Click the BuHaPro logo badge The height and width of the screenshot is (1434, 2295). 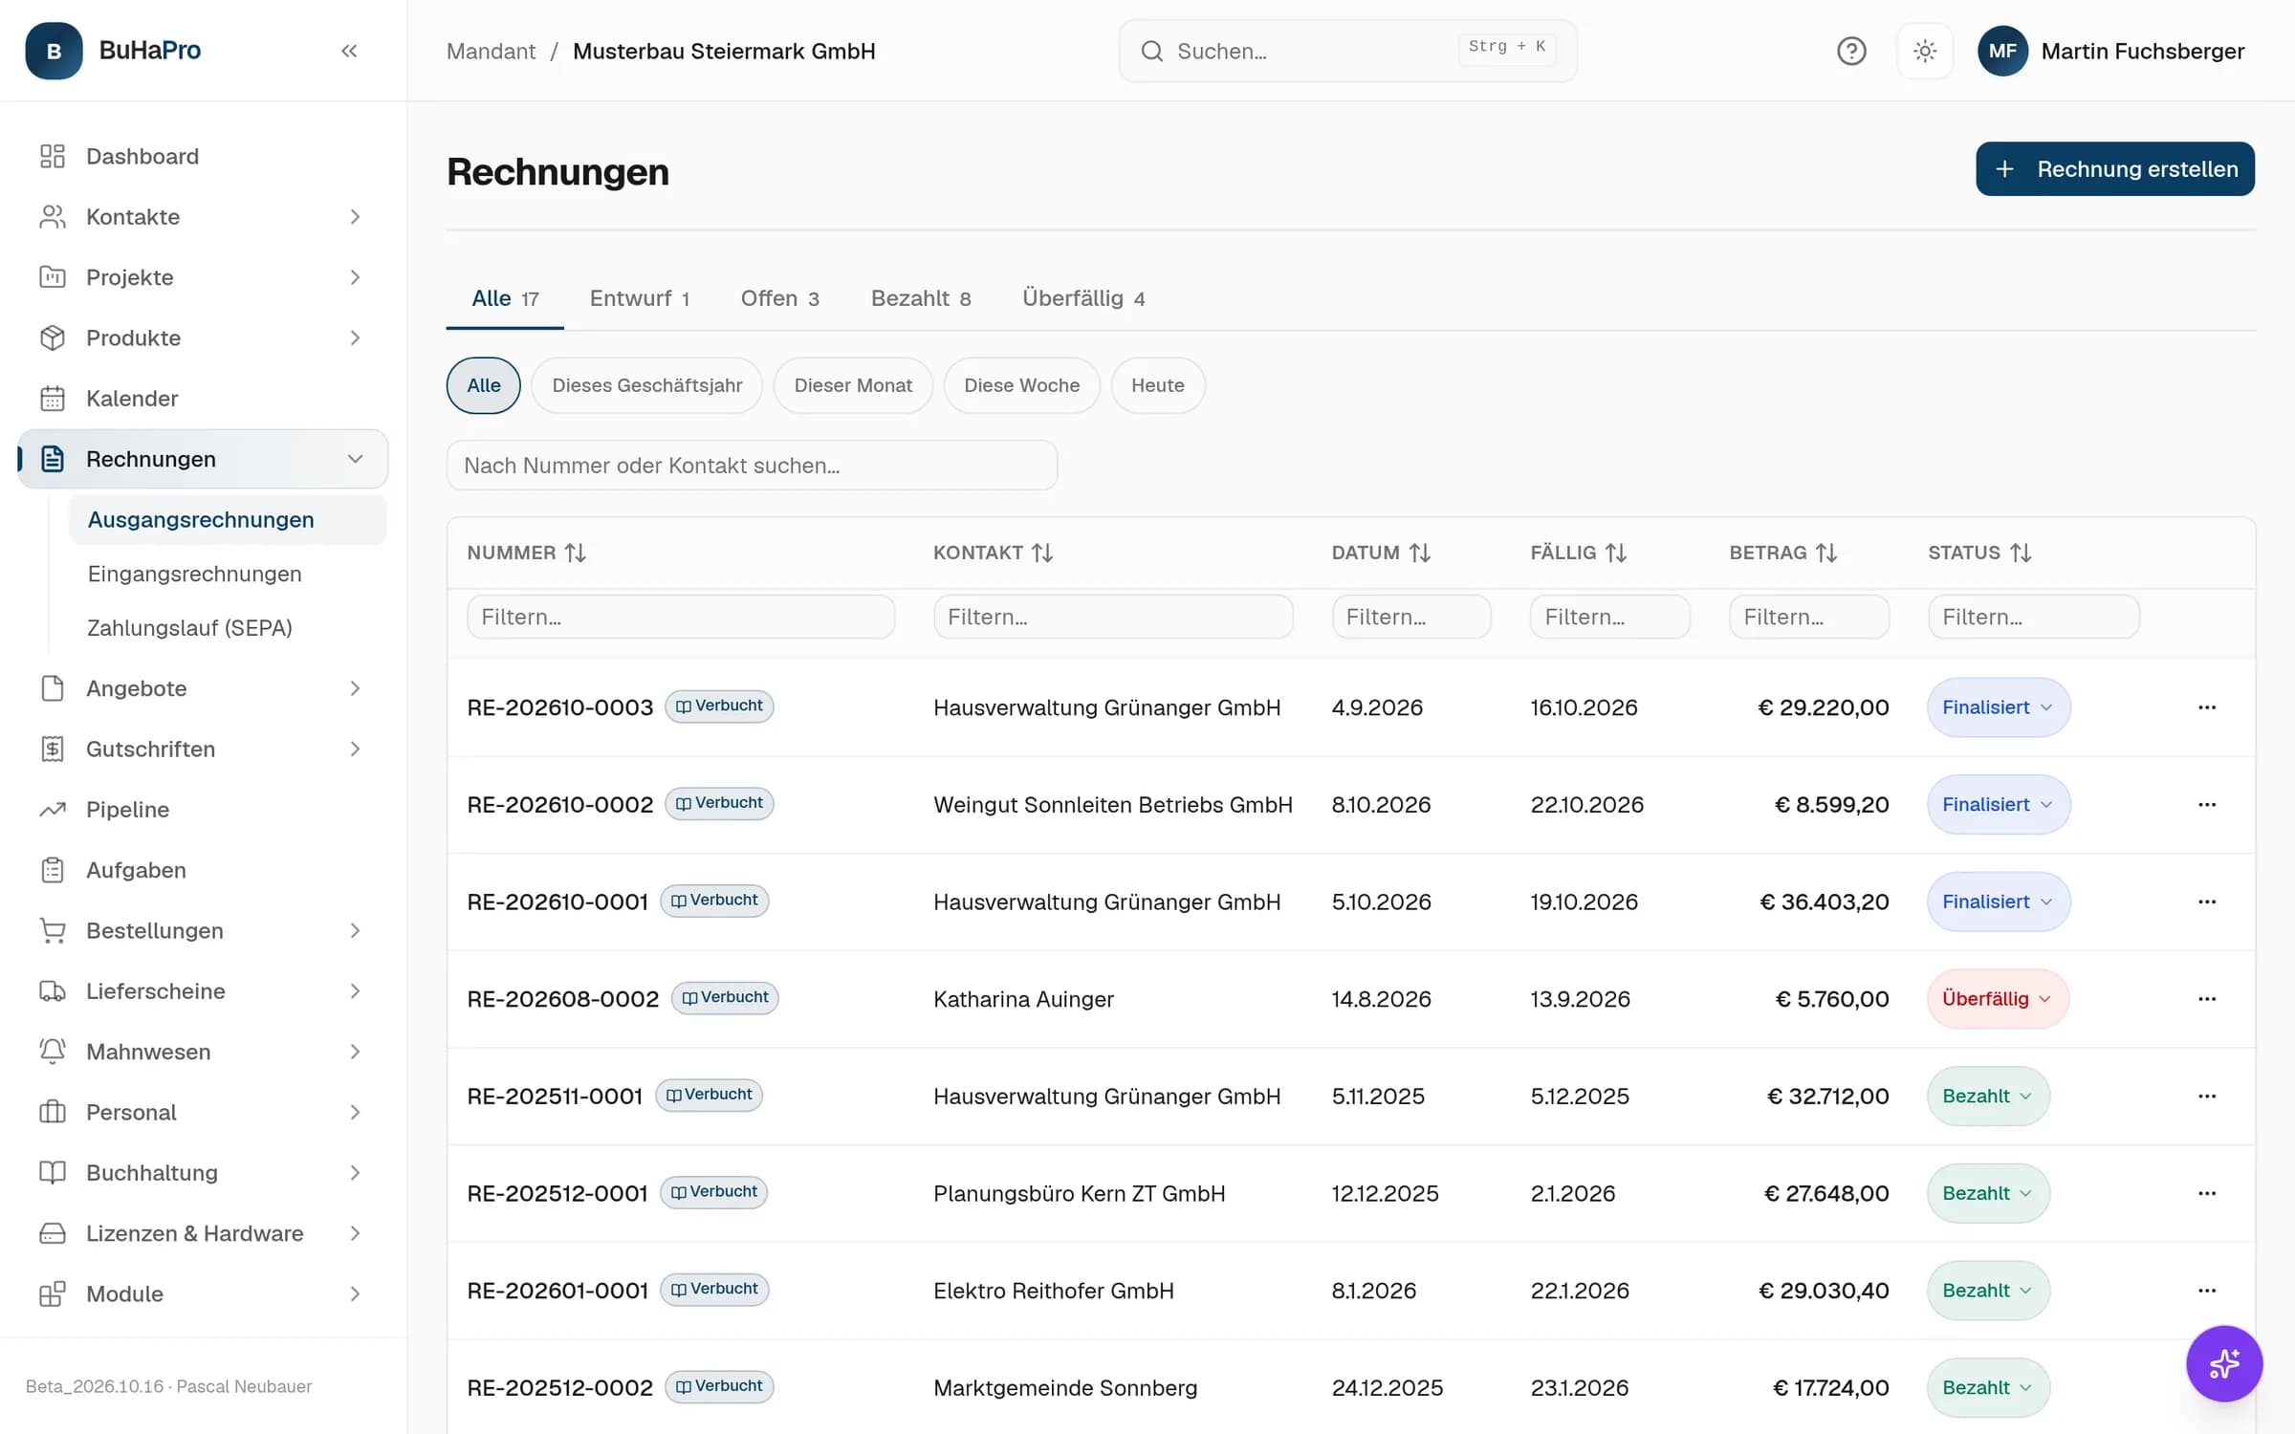click(x=54, y=51)
